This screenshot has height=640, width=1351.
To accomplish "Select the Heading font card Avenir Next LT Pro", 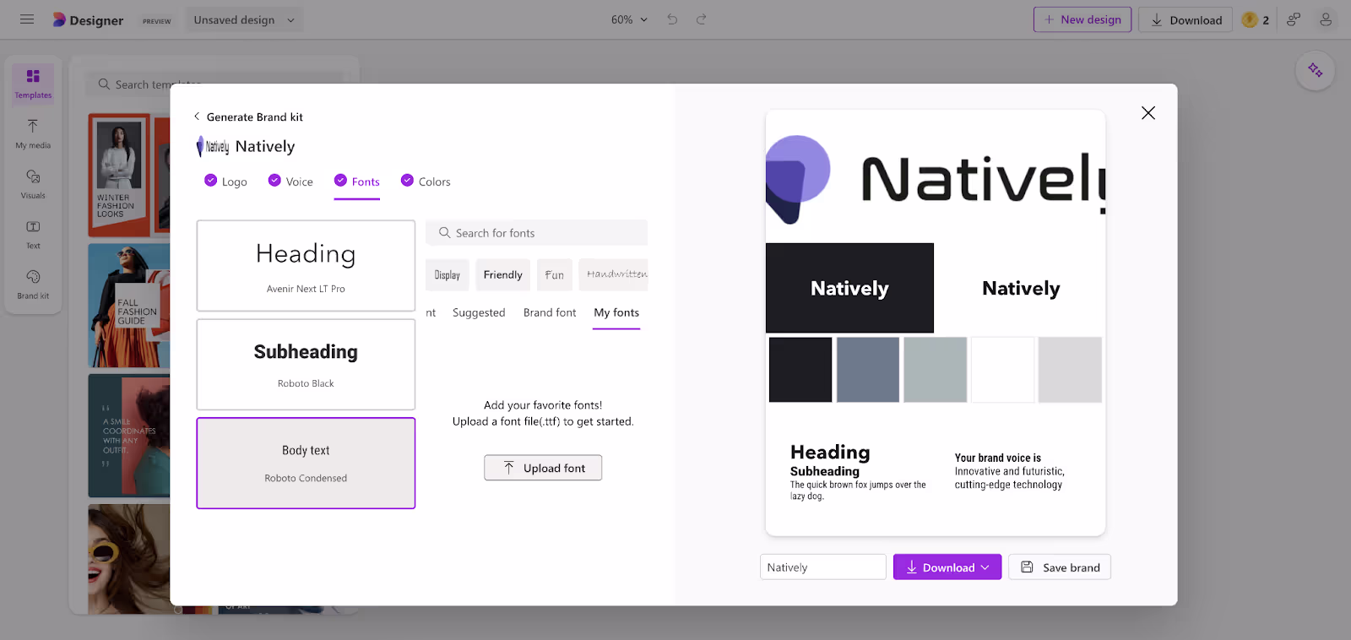I will coord(306,266).
